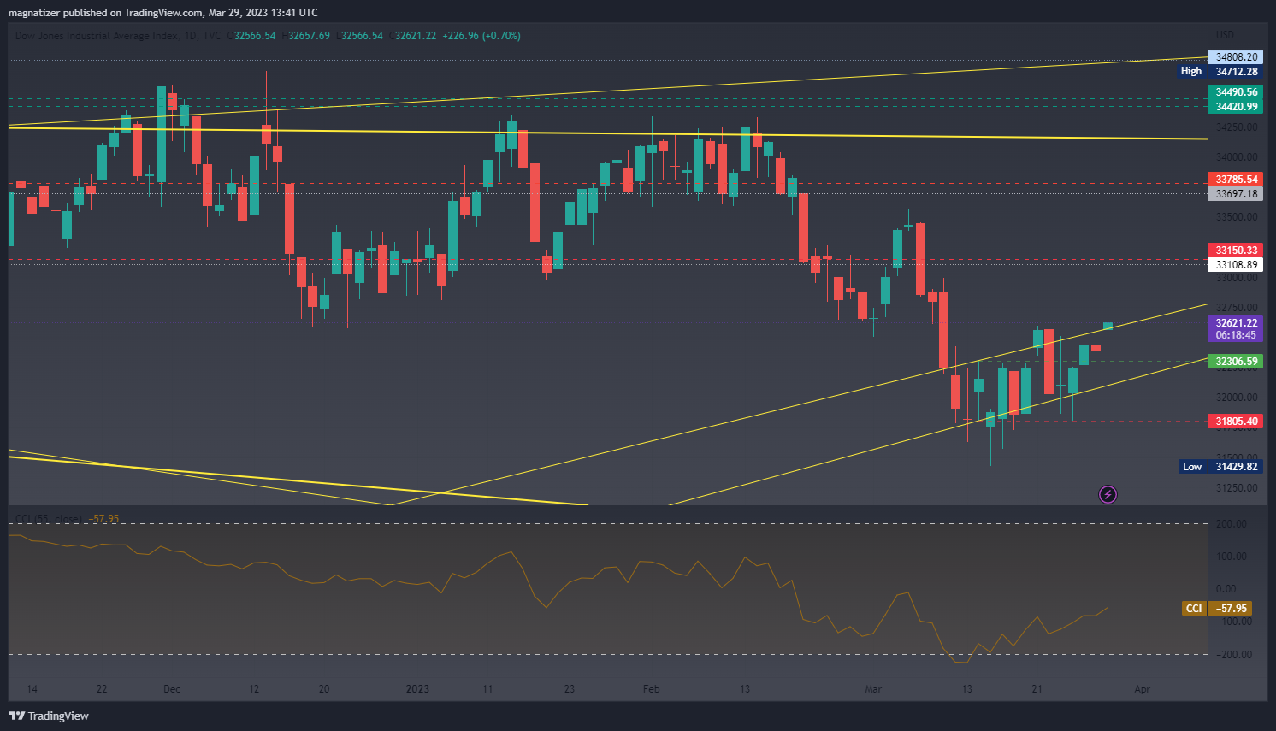Click the High 34712.28 price label
1276x731 pixels.
click(x=1220, y=72)
